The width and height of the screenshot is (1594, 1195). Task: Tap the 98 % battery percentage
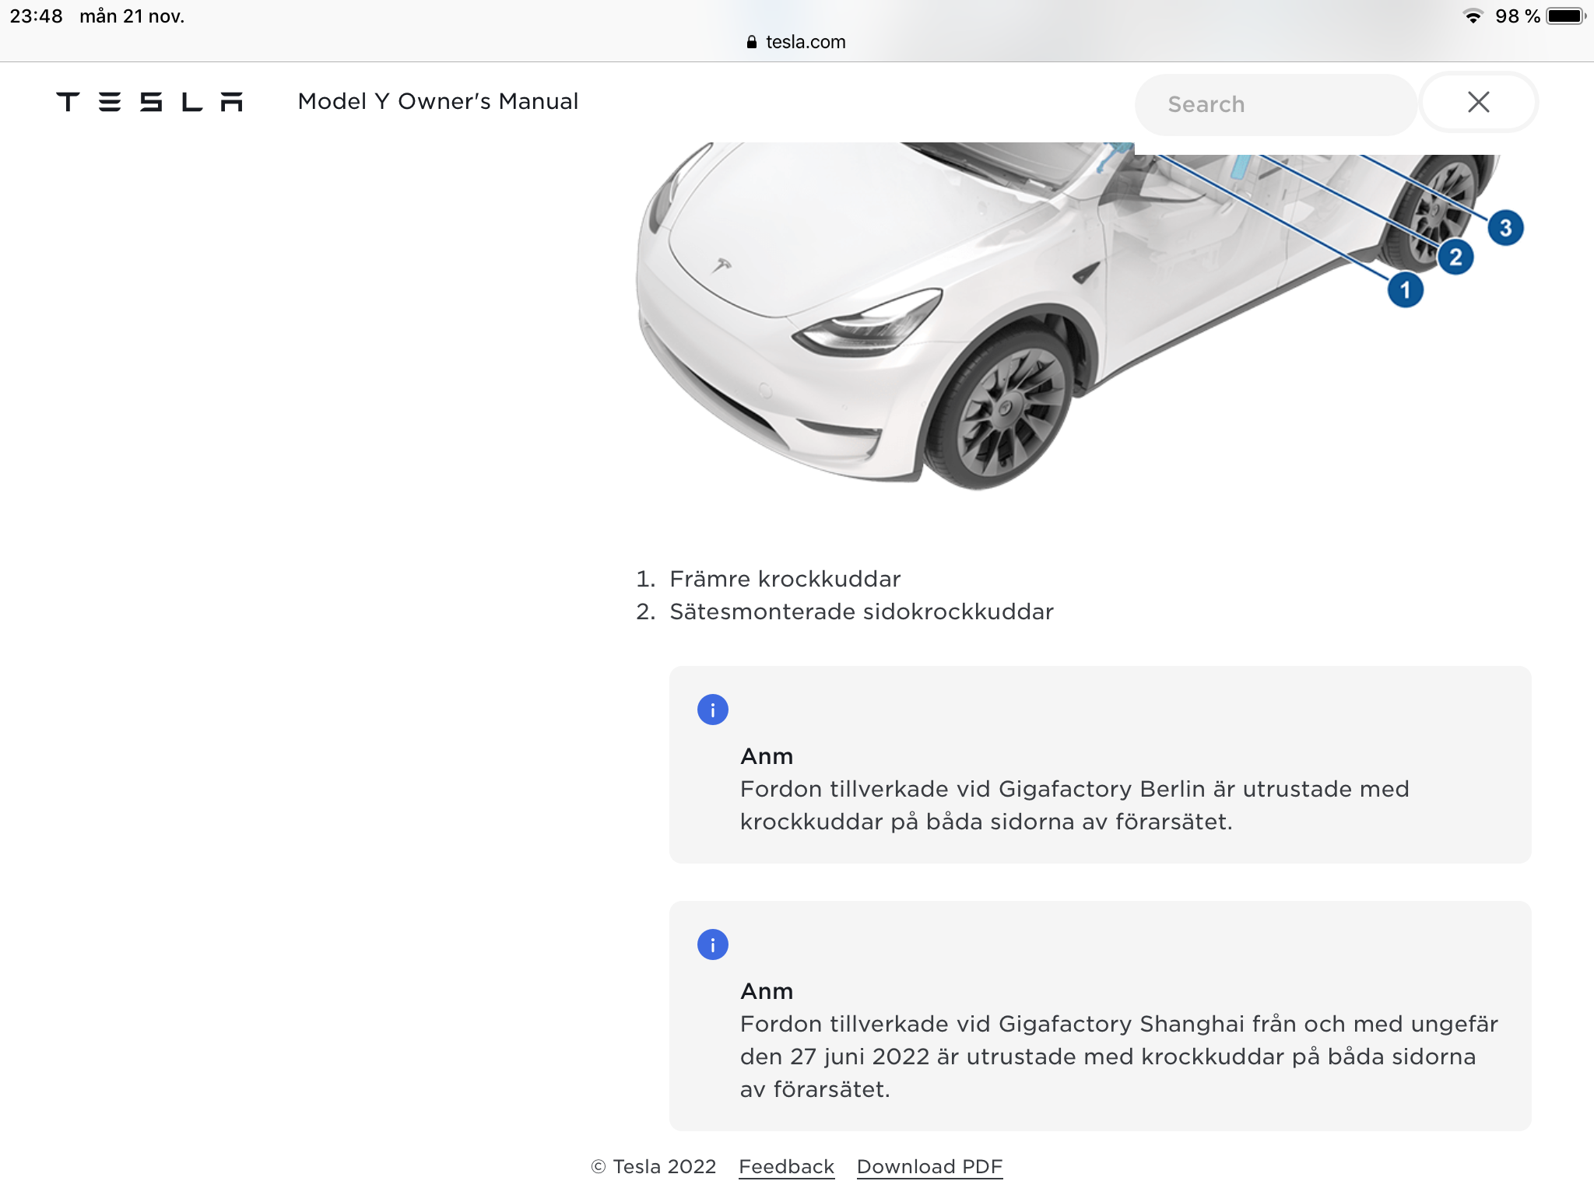click(x=1518, y=16)
